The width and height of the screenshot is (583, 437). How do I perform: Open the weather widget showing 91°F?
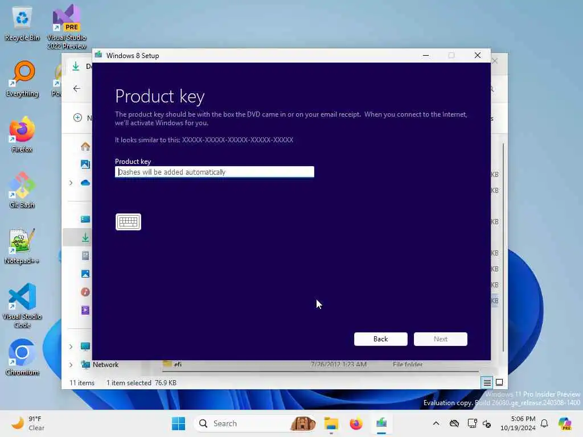(x=28, y=423)
